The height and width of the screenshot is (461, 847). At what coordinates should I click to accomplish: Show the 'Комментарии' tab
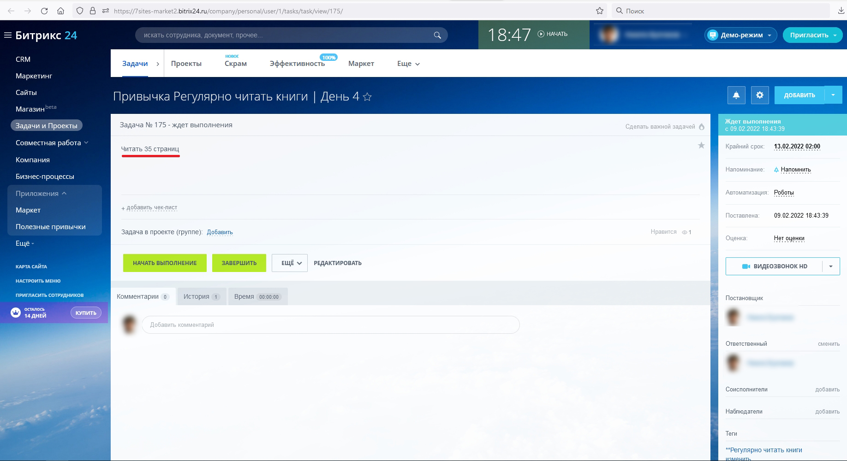pos(143,296)
